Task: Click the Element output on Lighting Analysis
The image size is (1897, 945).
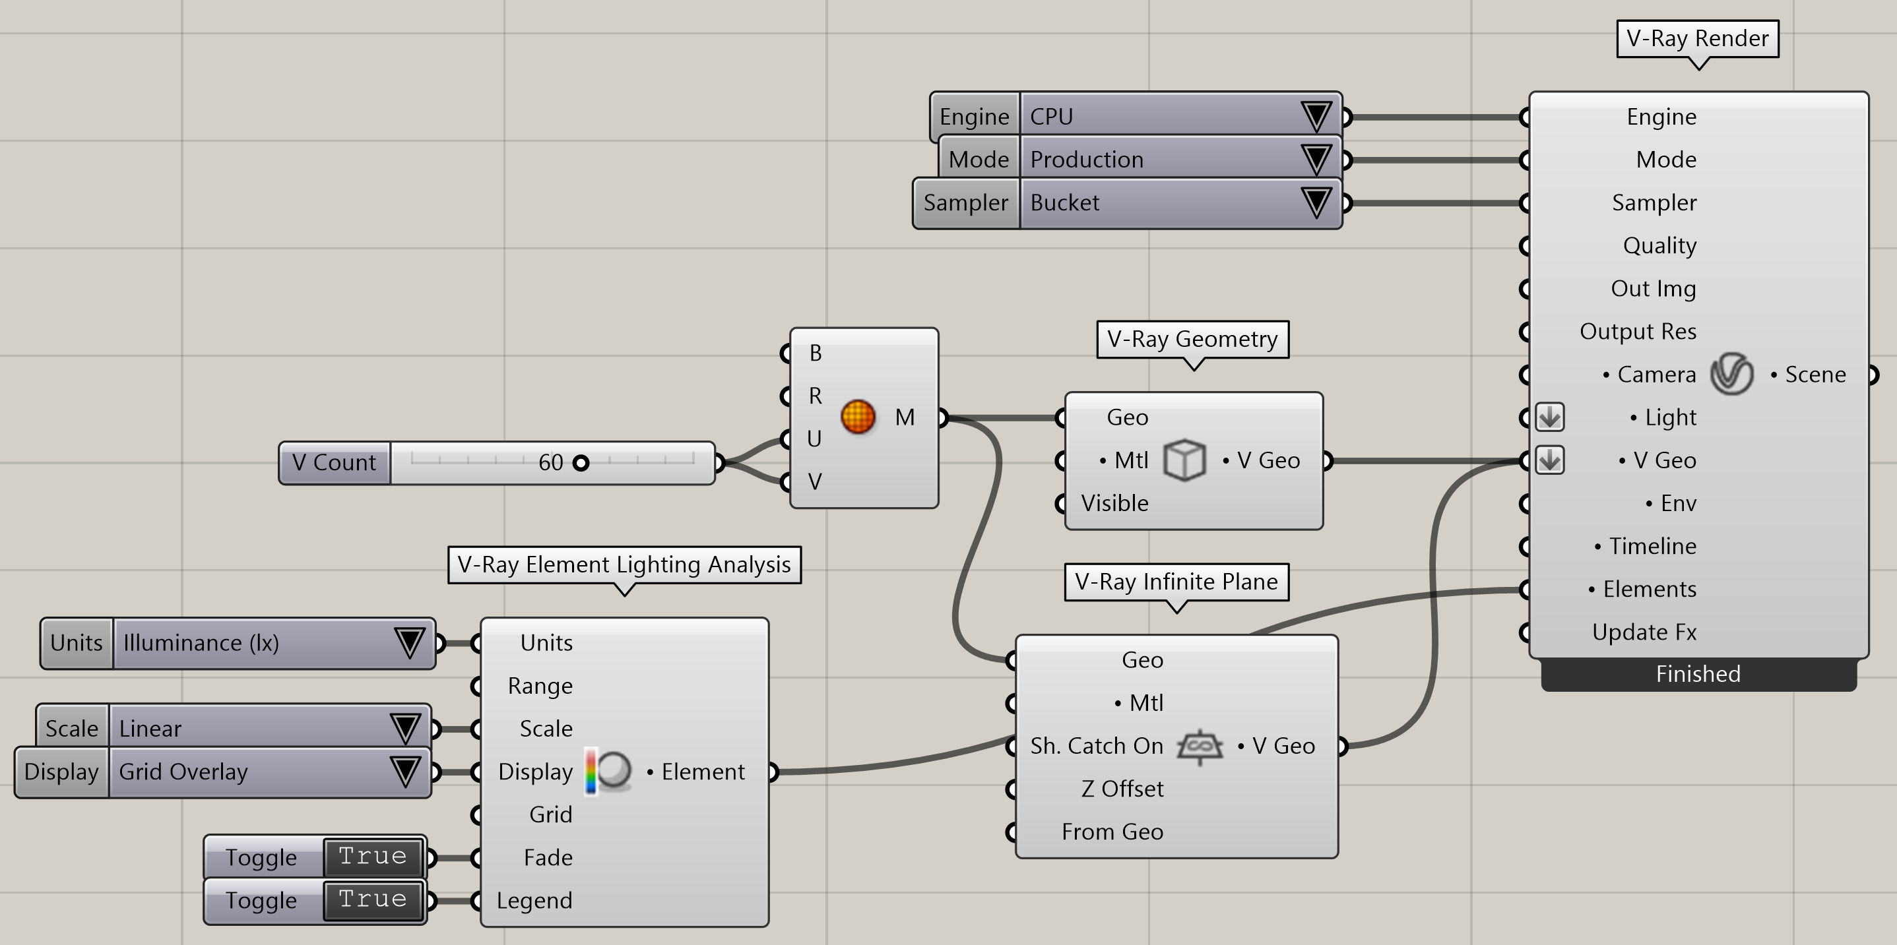Action: pyautogui.click(x=695, y=772)
